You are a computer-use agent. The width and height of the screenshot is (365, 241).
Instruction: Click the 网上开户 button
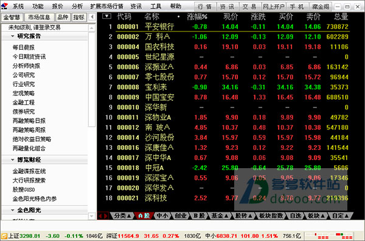tap(274, 7)
